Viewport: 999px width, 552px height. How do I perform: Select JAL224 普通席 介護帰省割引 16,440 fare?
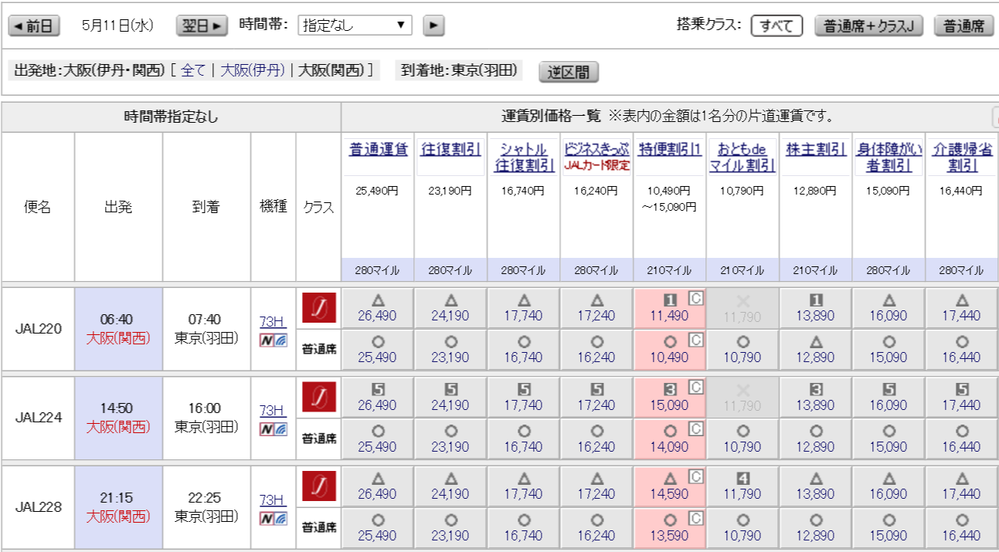(962, 439)
